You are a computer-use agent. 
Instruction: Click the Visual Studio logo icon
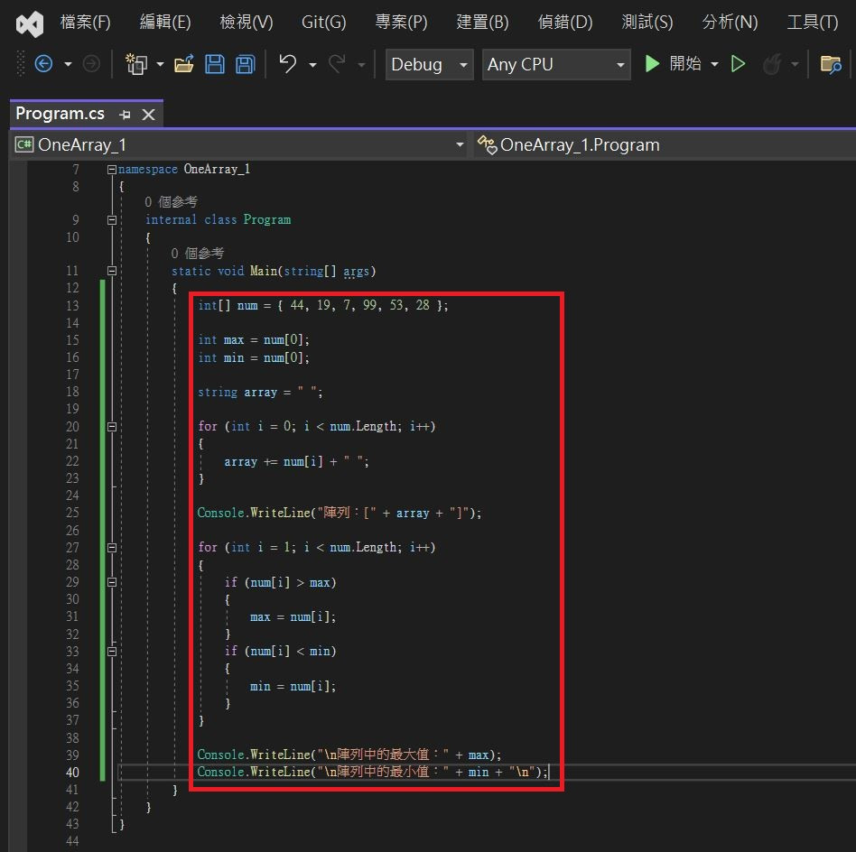[30, 23]
